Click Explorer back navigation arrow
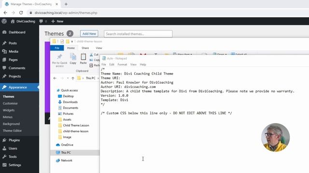 (55, 78)
